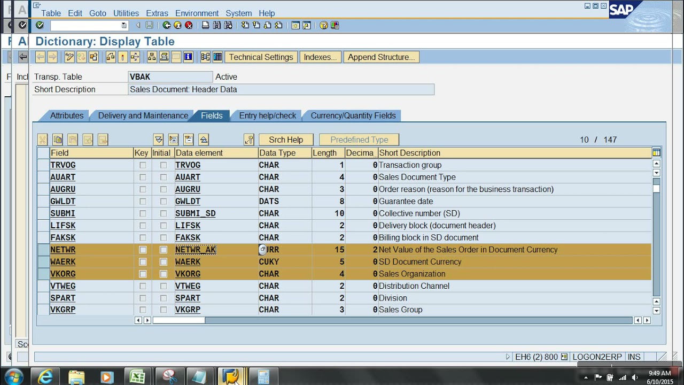
Task: Click the table settings icon at header right
Action: (x=656, y=153)
